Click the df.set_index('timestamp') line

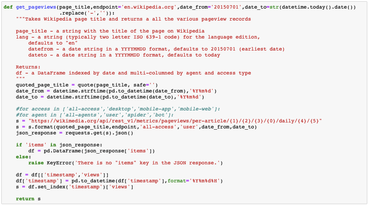pyautogui.click(x=75, y=187)
